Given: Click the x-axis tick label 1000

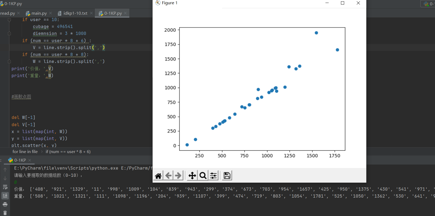Looking at the screenshot, I should click(x=267, y=156).
